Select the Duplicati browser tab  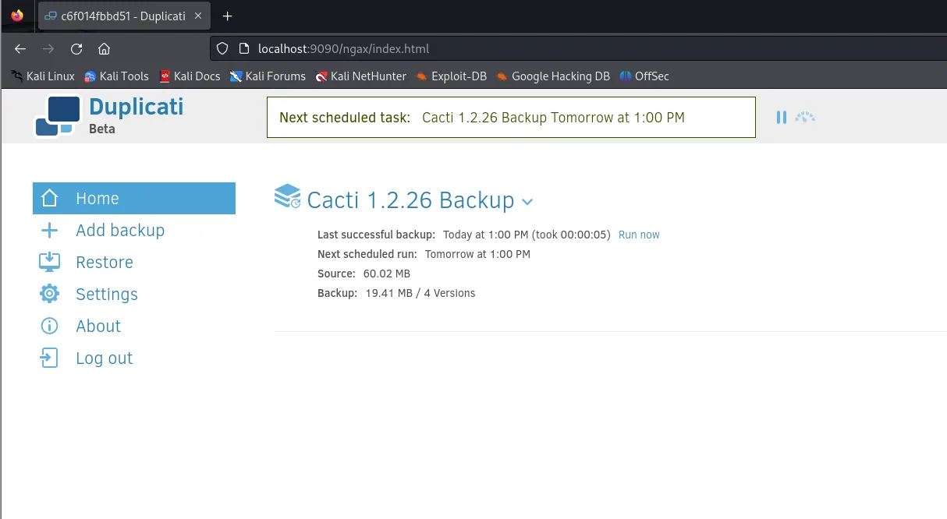(125, 16)
